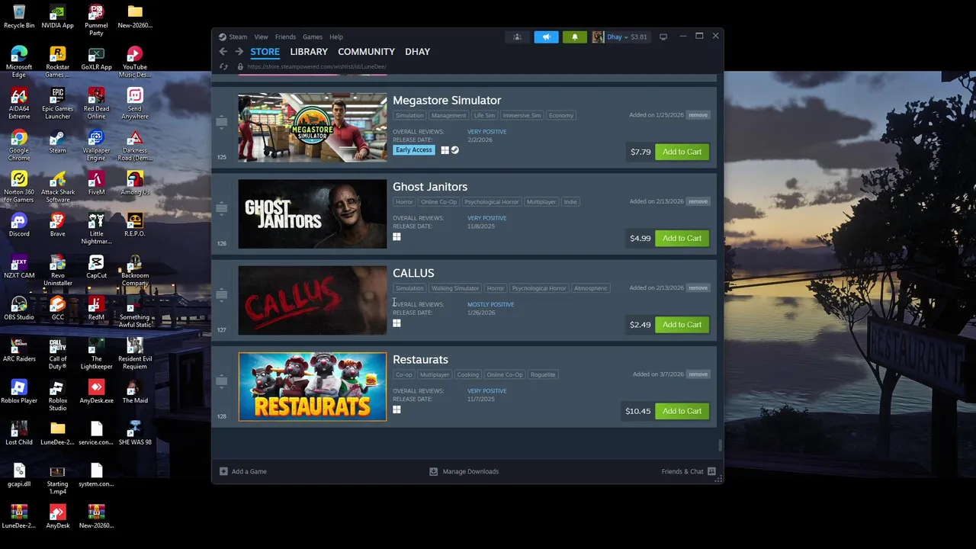
Task: Select the Google Chrome desktop icon
Action: (x=19, y=146)
